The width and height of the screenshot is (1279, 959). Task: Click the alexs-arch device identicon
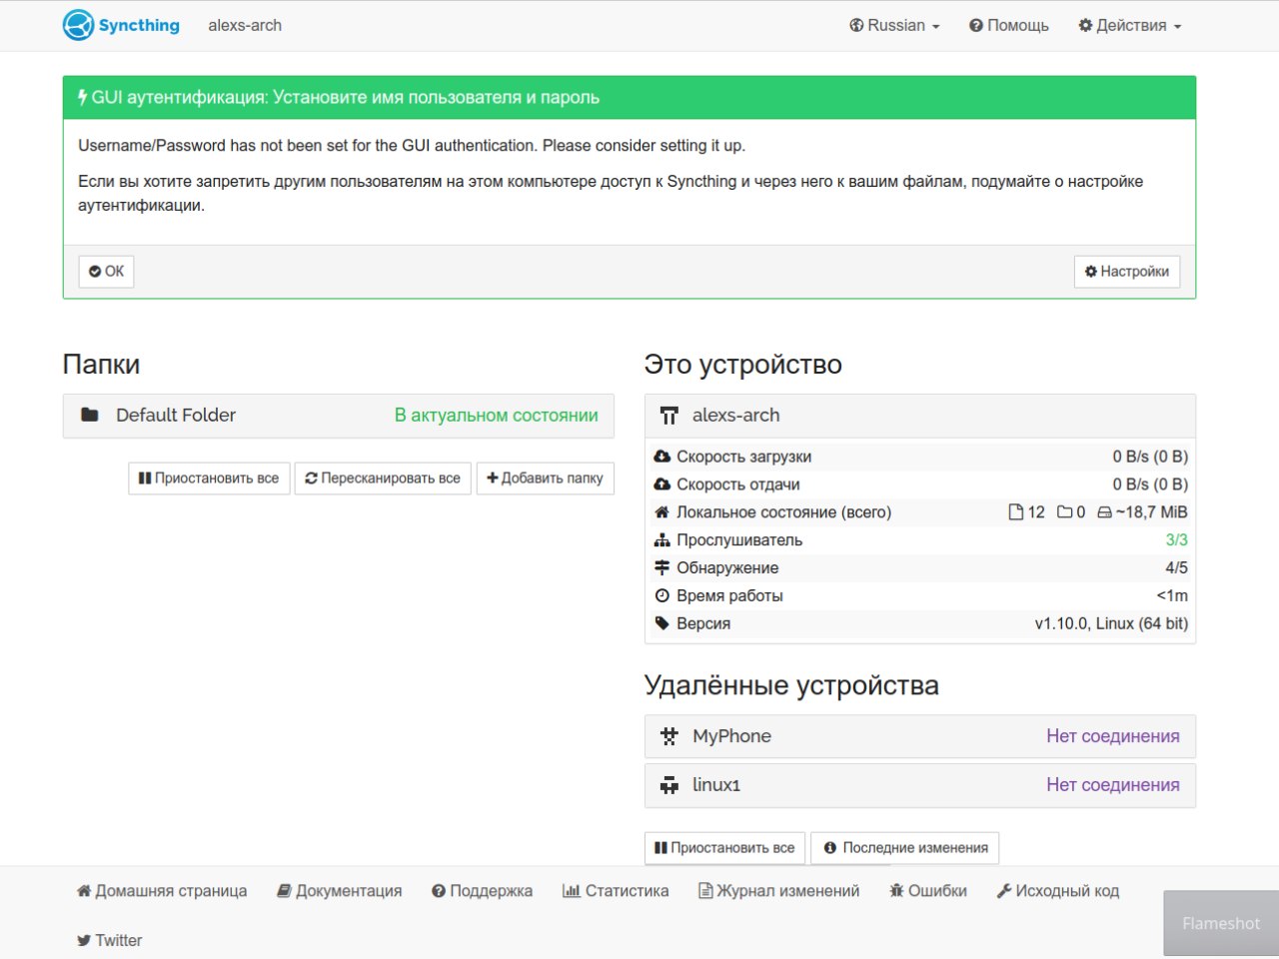[x=669, y=416]
